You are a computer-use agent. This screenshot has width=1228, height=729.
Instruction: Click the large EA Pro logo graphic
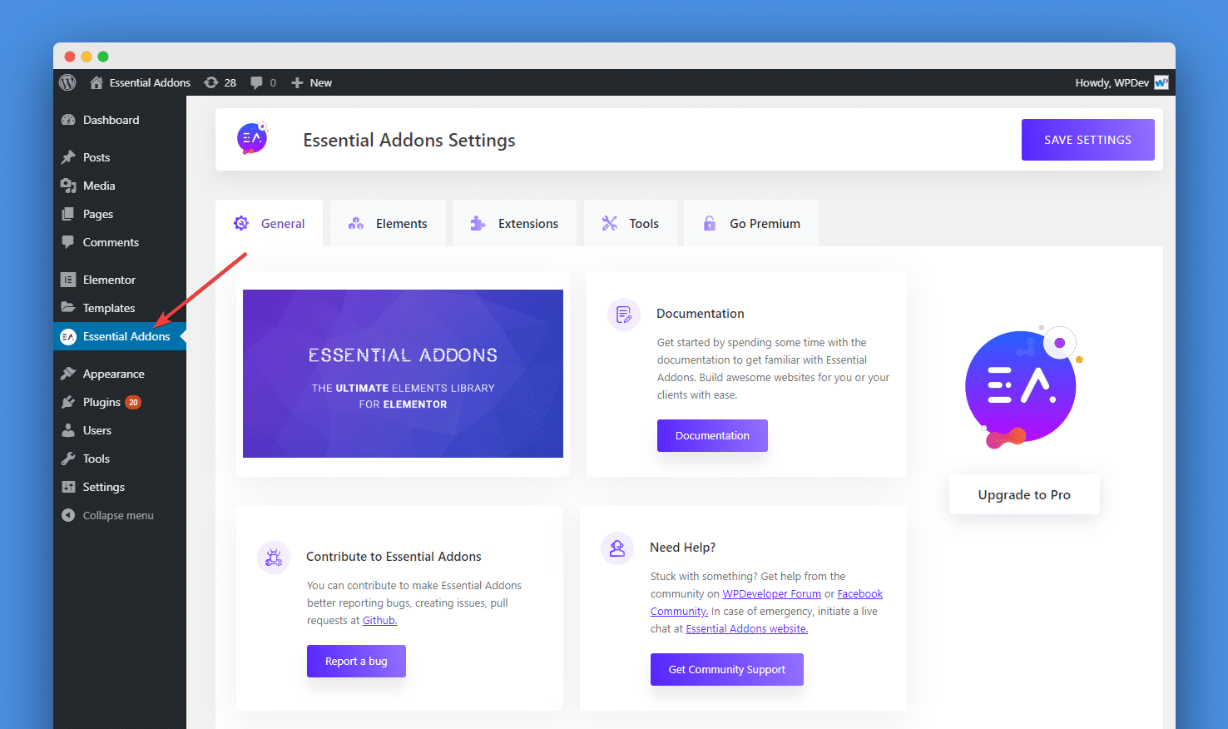tap(1023, 386)
